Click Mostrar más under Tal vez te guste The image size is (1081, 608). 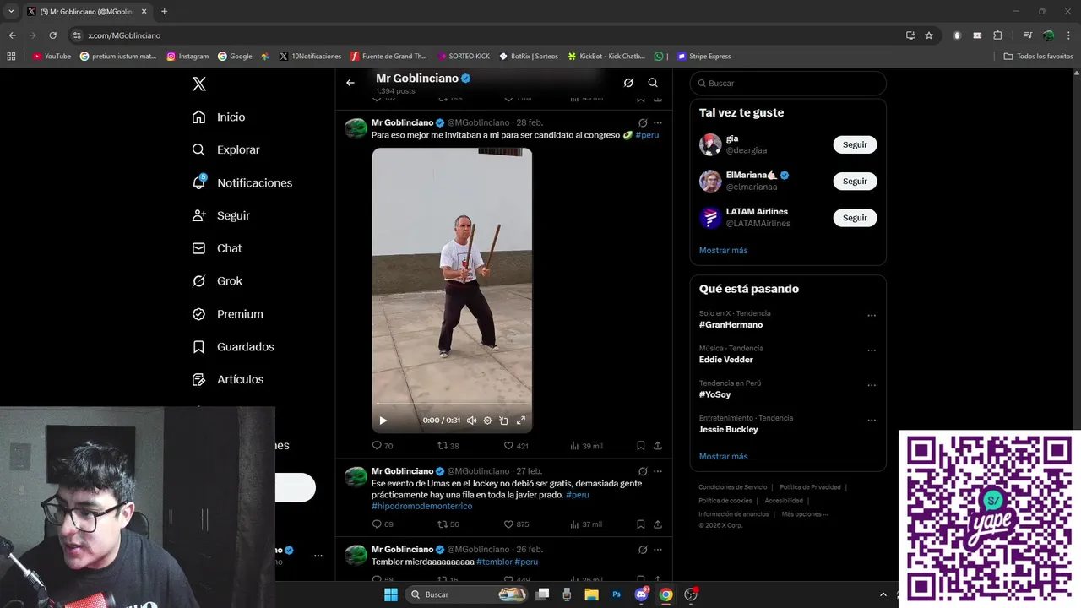pos(723,251)
